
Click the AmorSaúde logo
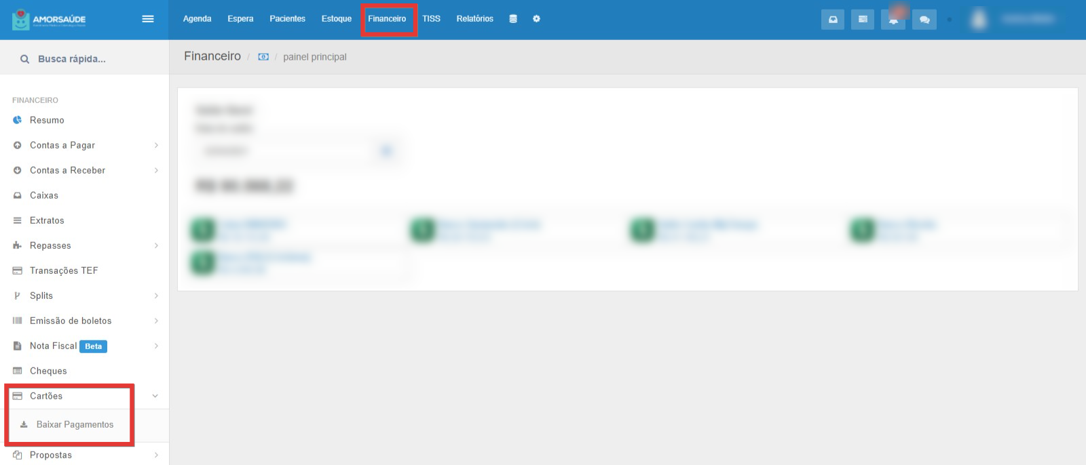coord(49,19)
